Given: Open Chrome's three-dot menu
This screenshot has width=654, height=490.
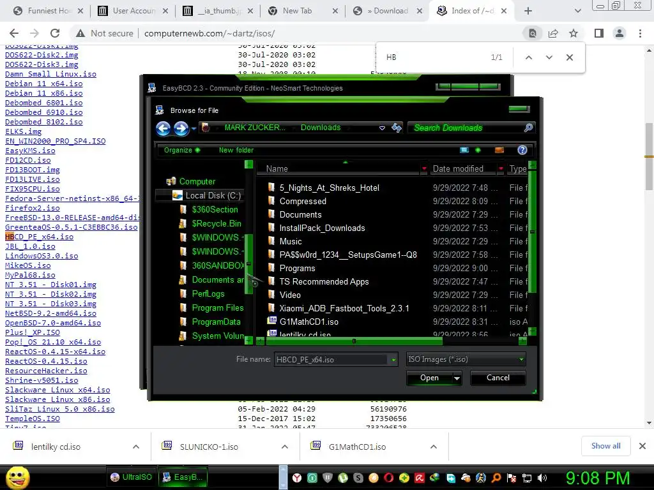Looking at the screenshot, I should coord(640,33).
